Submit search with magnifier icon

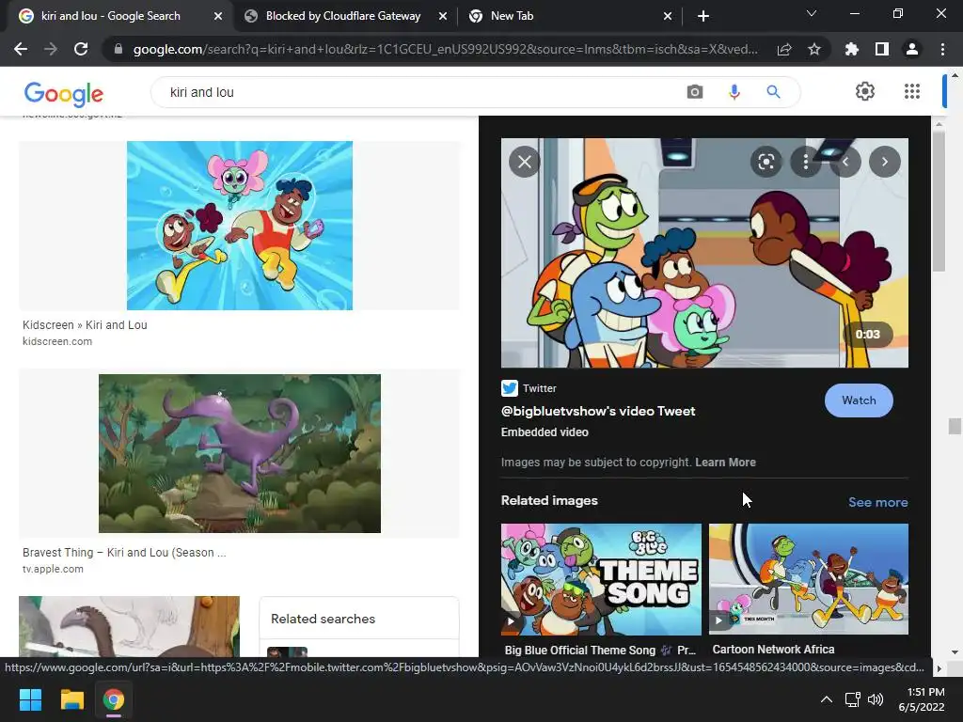coord(773,92)
